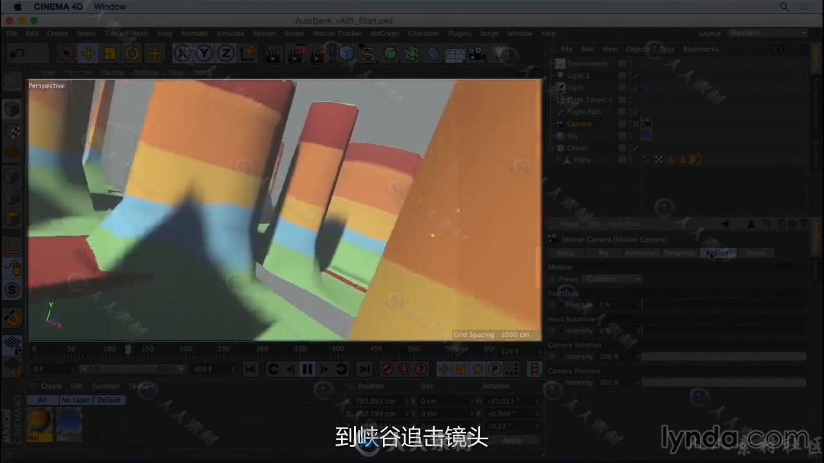
Task: Switch to the Basic tab
Action: [x=565, y=253]
